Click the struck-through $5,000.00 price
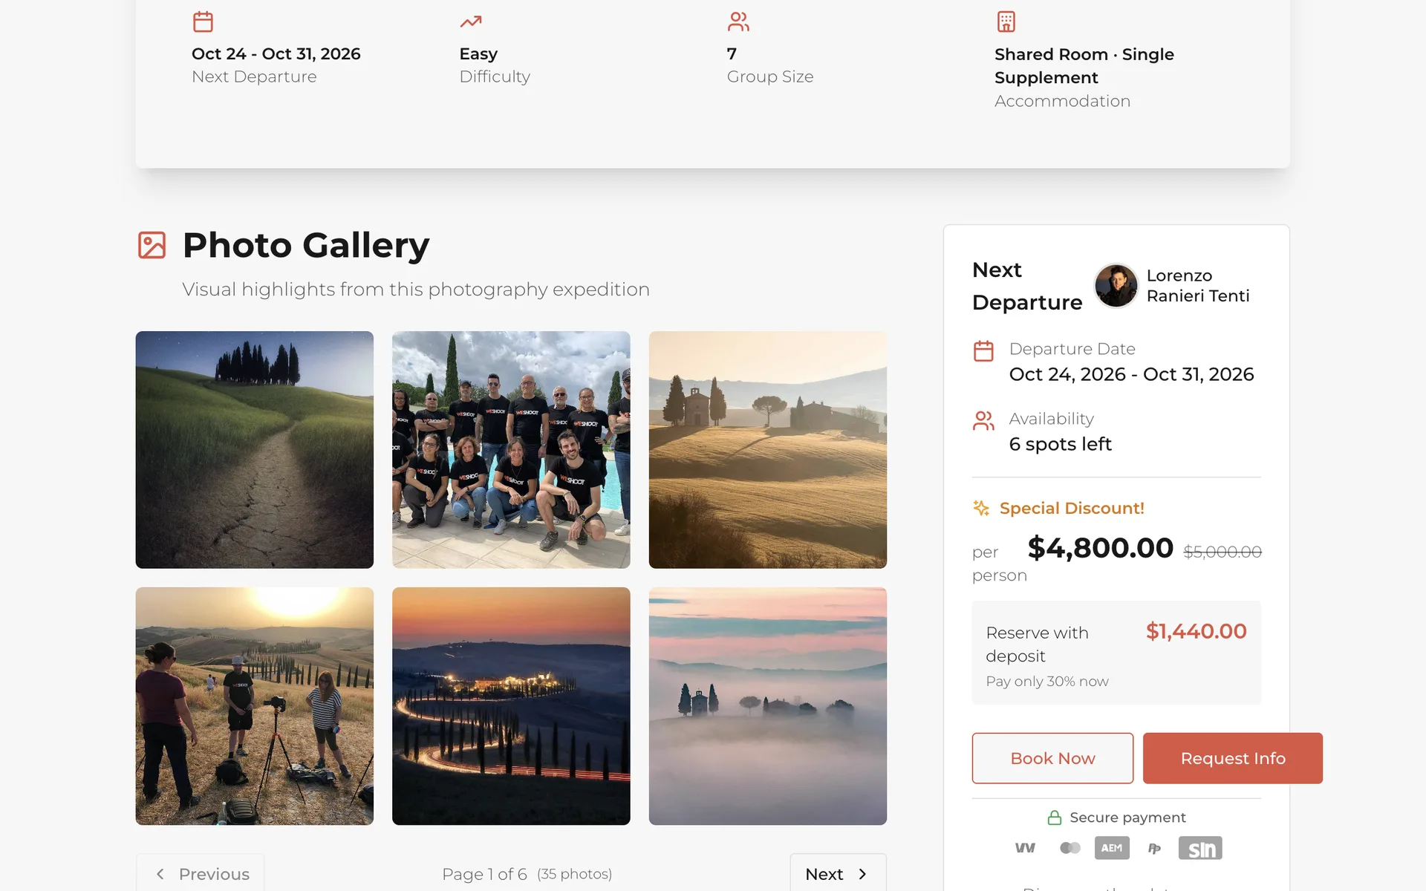 pos(1222,552)
